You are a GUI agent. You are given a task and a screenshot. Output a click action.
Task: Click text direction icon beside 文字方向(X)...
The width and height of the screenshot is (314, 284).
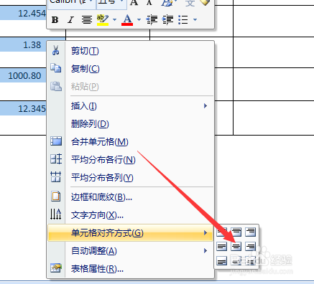tap(55, 214)
